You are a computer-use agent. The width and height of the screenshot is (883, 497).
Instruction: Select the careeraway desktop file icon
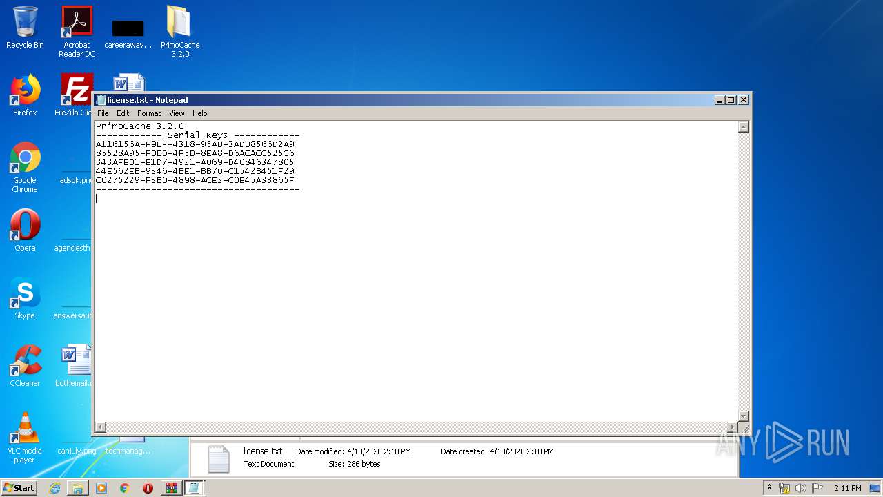point(128,33)
